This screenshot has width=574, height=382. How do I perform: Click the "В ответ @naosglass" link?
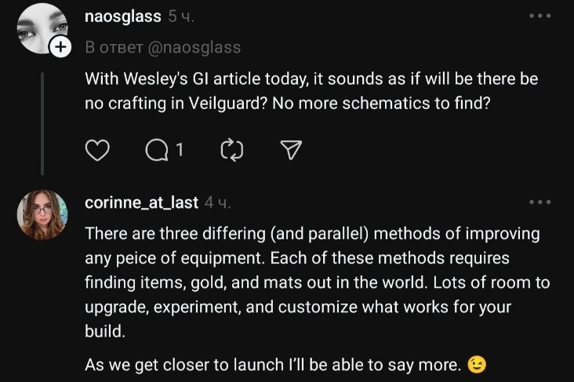(x=162, y=47)
